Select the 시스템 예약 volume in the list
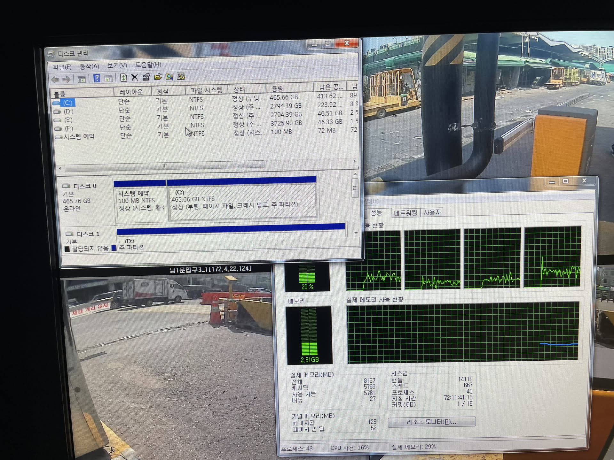 click(x=79, y=137)
